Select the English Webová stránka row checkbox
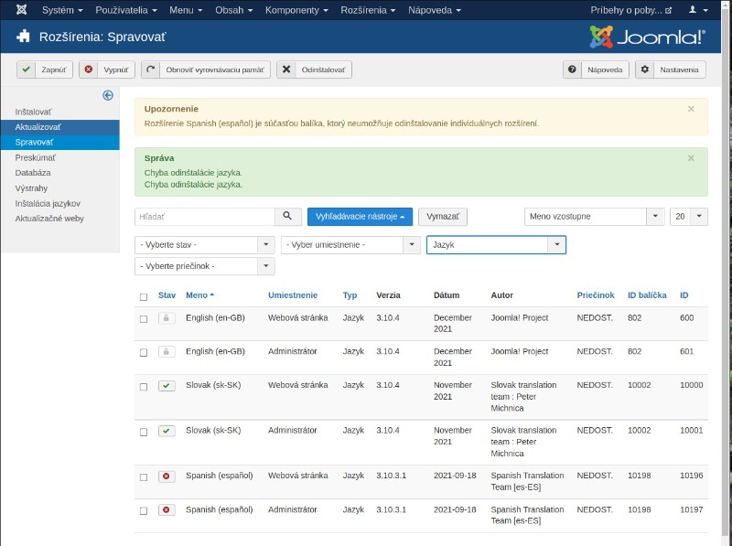Screen dimensions: 732x546 (144, 319)
